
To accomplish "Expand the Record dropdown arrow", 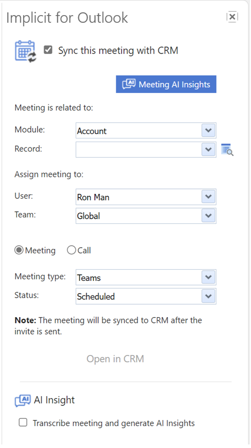I will pyautogui.click(x=209, y=150).
